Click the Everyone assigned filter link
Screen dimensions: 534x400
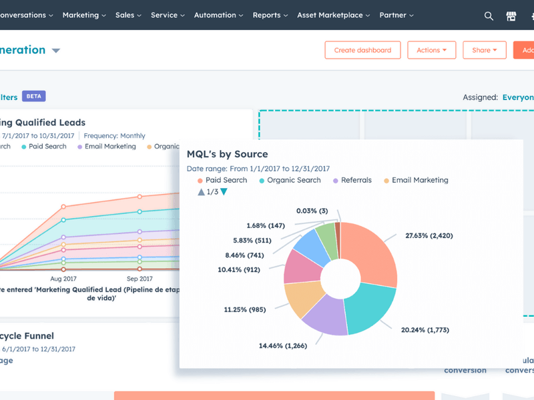click(x=518, y=97)
